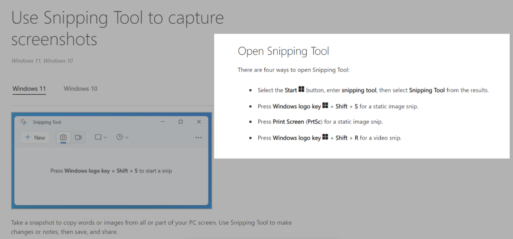Click the italic 'Windows 11, Windows 10' text
This screenshot has width=513, height=239.
42,61
